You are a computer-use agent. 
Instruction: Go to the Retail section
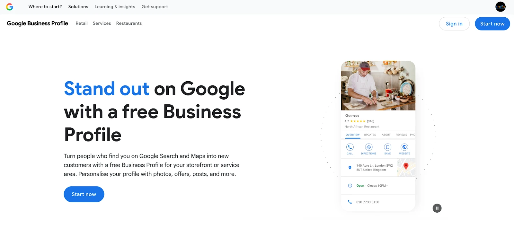(82, 23)
